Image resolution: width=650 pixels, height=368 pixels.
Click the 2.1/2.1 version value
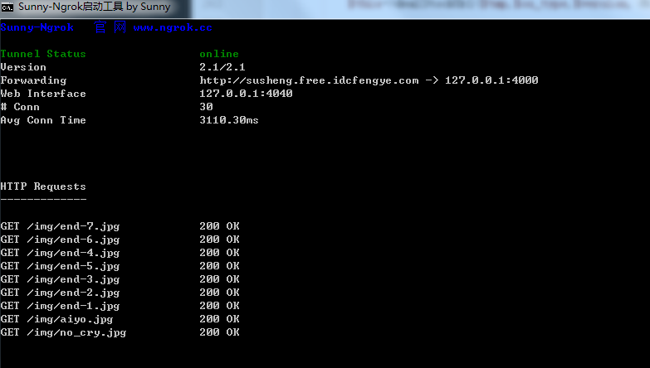[x=222, y=67]
